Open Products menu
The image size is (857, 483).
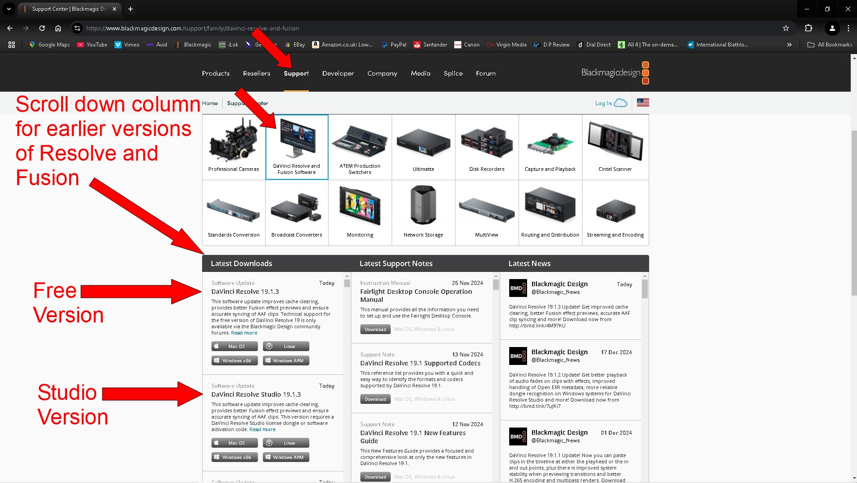click(x=215, y=73)
